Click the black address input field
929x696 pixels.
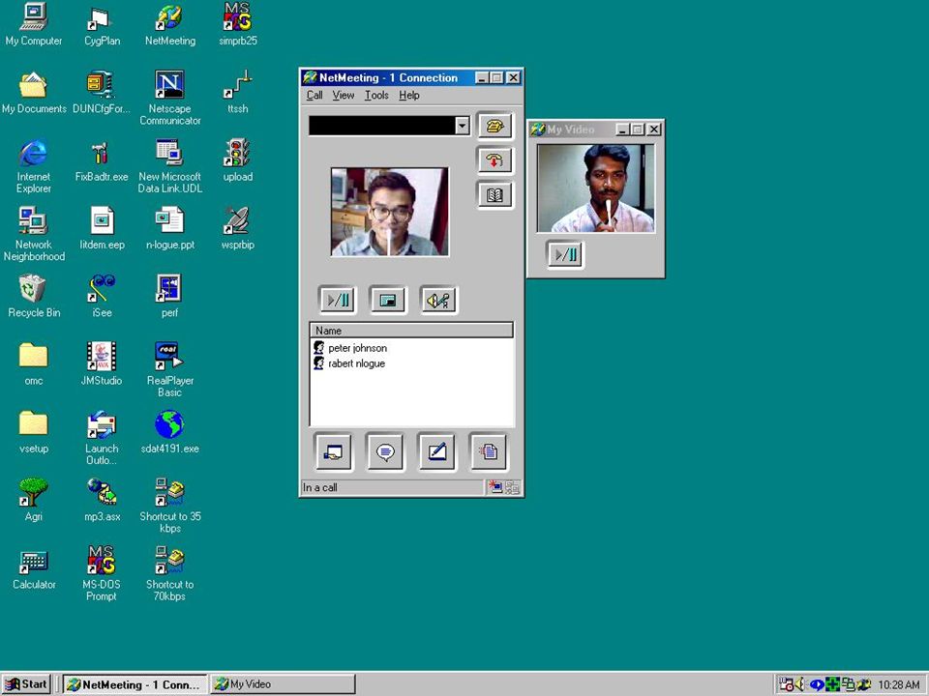click(x=382, y=126)
